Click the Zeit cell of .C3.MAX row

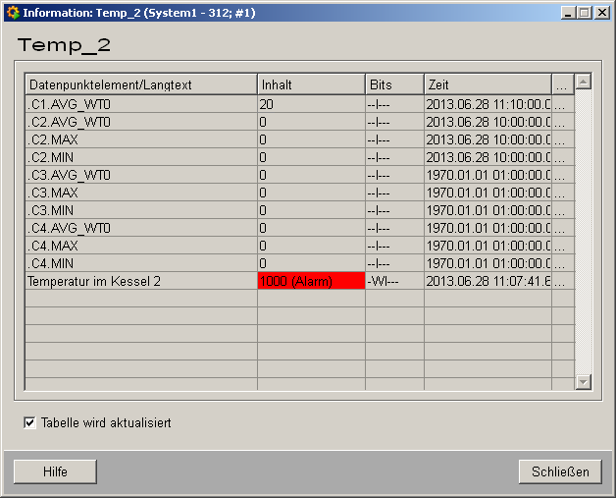pyautogui.click(x=488, y=193)
